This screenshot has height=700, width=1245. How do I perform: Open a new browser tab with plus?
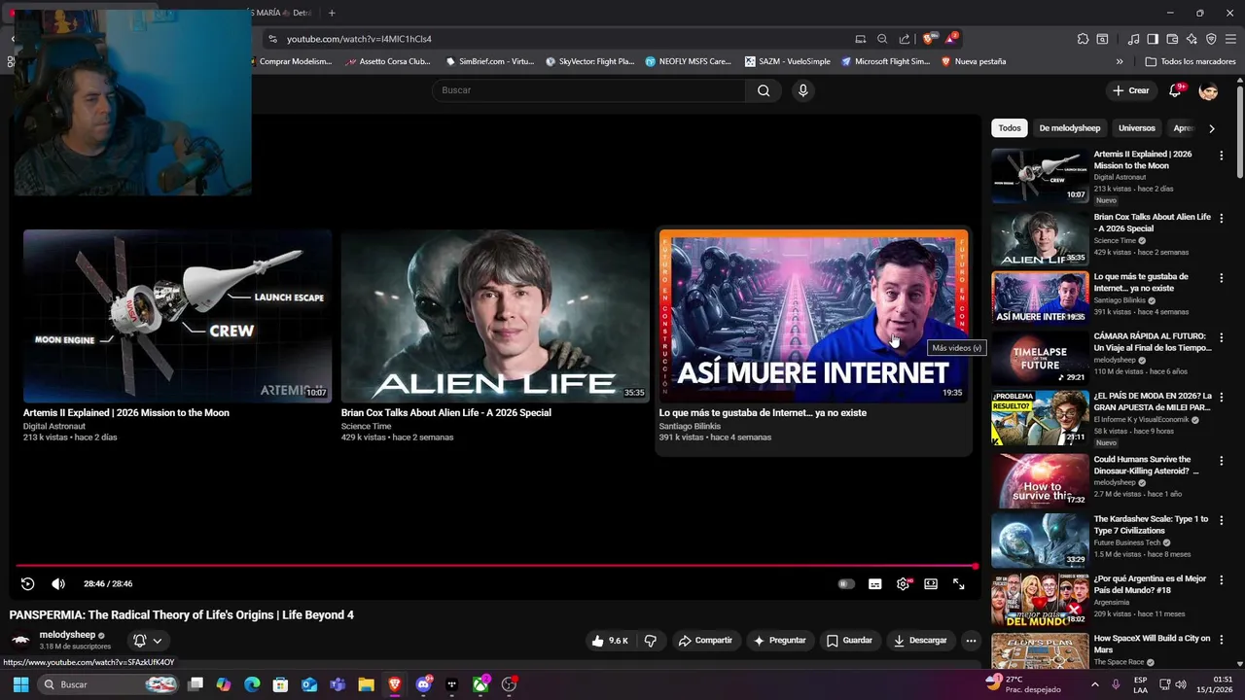[x=332, y=13]
